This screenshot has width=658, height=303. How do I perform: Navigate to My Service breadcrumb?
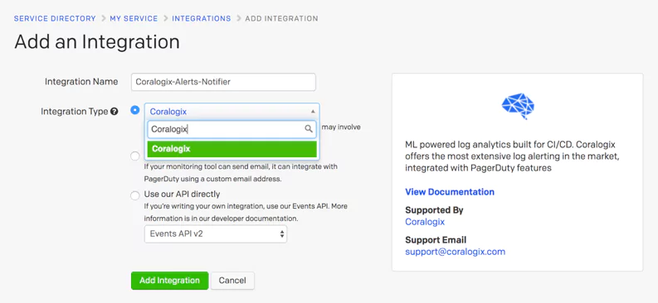coord(134,18)
